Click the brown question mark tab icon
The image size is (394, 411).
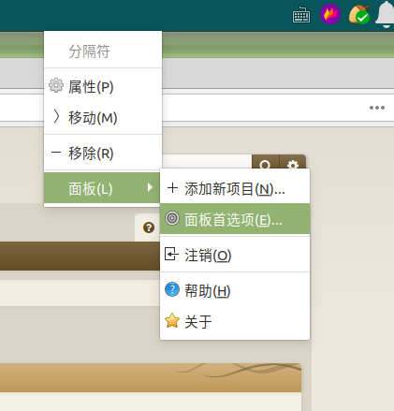point(149,228)
